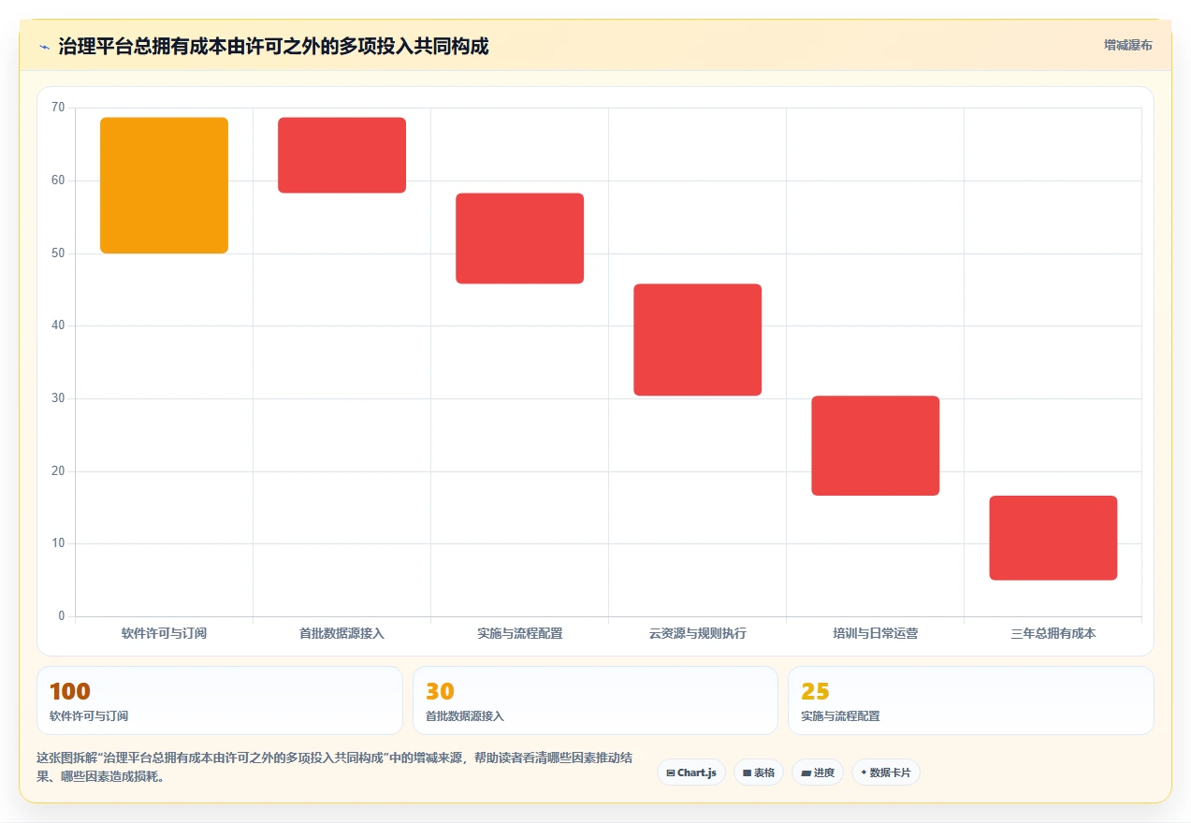
Task: Open the data card showing value 30
Action: click(x=595, y=700)
